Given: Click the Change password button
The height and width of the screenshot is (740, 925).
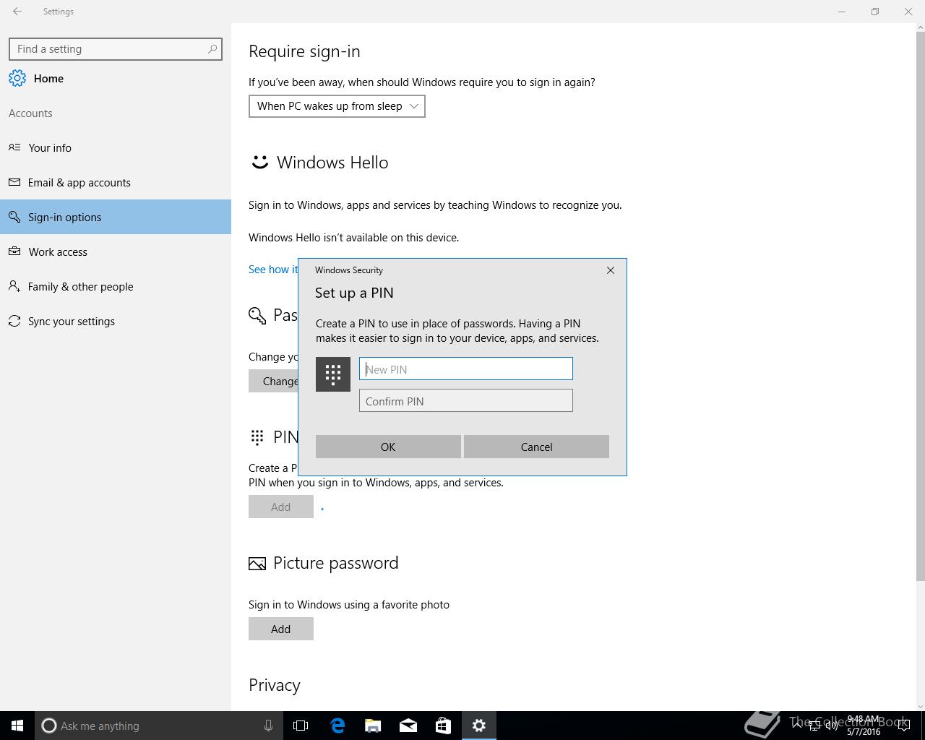Looking at the screenshot, I should [274, 381].
